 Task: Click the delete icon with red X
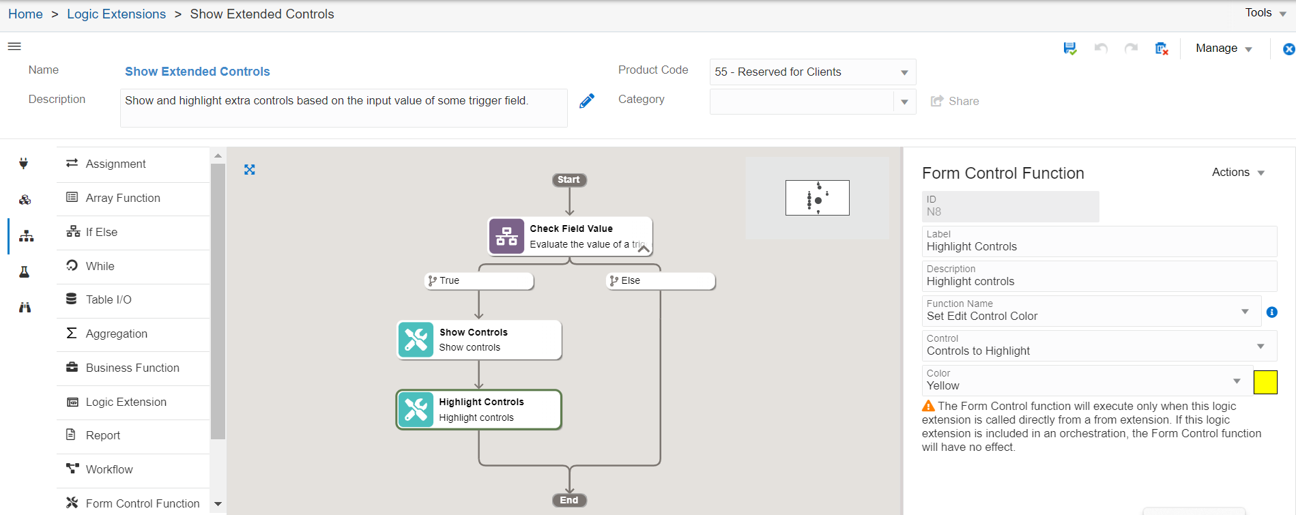pyautogui.click(x=1161, y=48)
